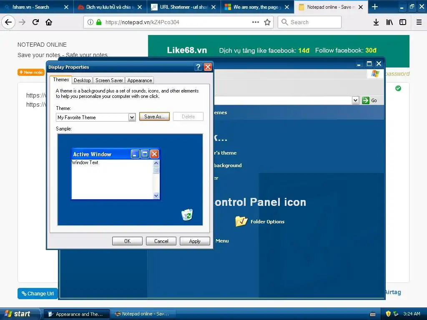Viewport: 427px width, 320px height.
Task: Open the Firefox hamburger menu
Action: (419, 22)
